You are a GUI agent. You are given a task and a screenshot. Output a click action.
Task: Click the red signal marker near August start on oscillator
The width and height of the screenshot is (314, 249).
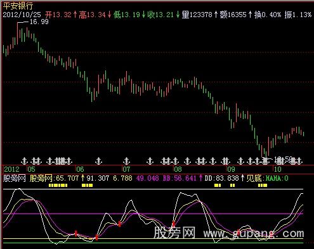[173, 224]
